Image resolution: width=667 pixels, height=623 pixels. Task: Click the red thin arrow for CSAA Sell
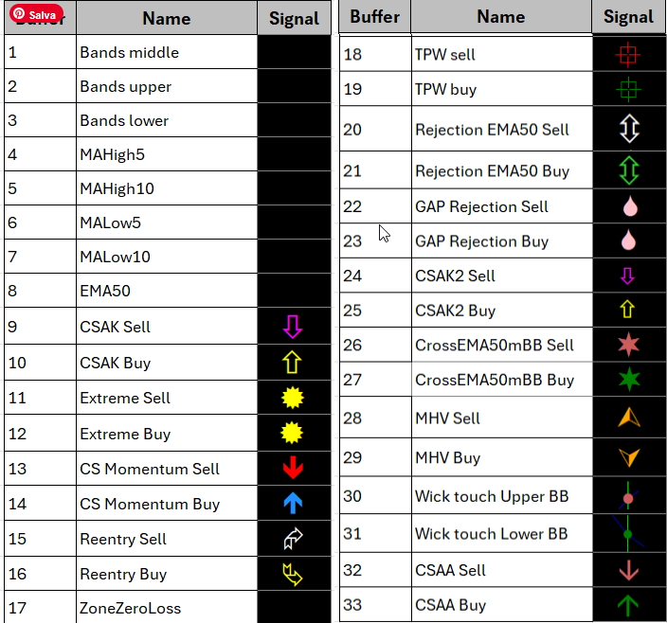(629, 570)
